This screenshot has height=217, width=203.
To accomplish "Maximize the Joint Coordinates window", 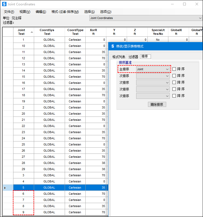I will coord(184,4).
